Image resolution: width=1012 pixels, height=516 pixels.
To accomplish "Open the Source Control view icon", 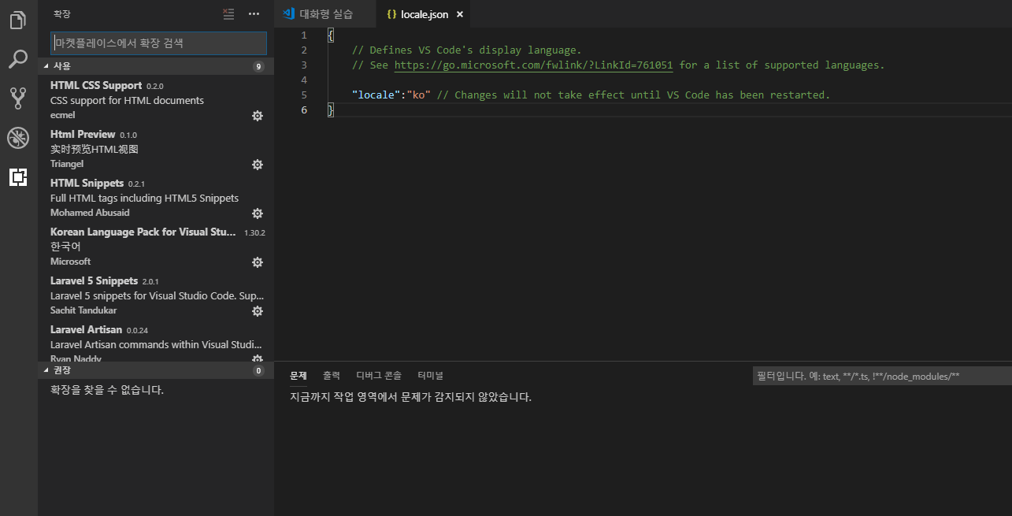I will pos(18,98).
